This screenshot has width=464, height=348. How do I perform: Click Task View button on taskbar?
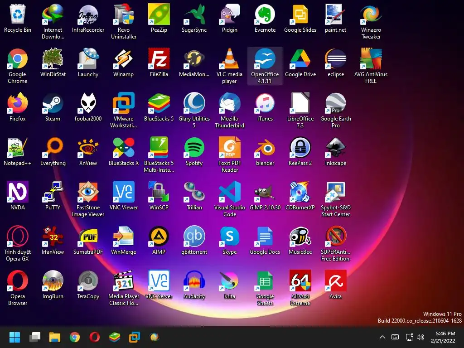tap(35, 337)
